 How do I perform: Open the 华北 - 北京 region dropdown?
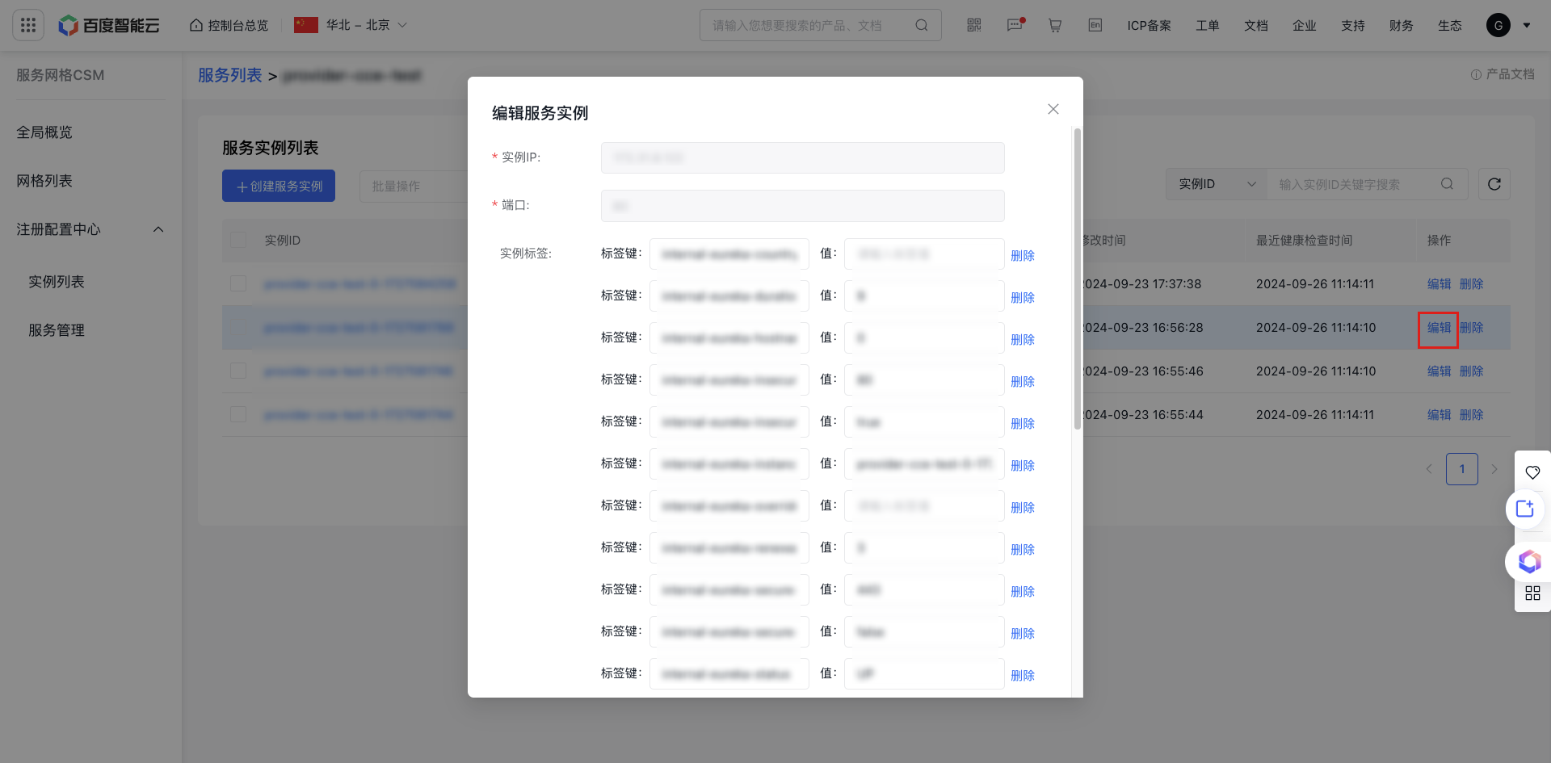(x=351, y=25)
